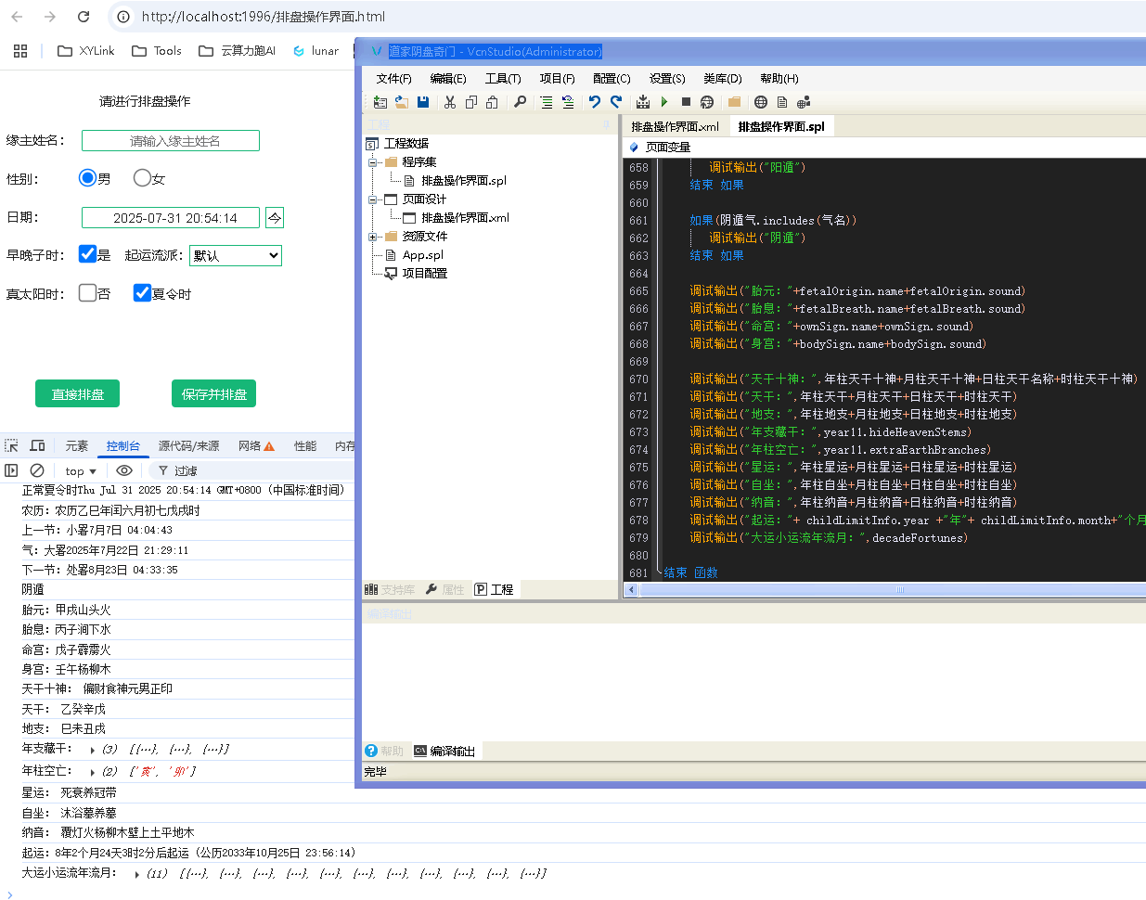The width and height of the screenshot is (1146, 900).
Task: Show console sidebar icon in DevTools
Action: click(x=12, y=470)
